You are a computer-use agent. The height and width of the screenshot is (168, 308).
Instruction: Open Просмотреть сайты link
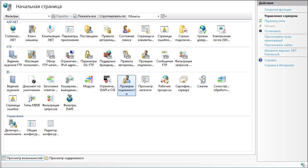pyautogui.click(x=278, y=45)
